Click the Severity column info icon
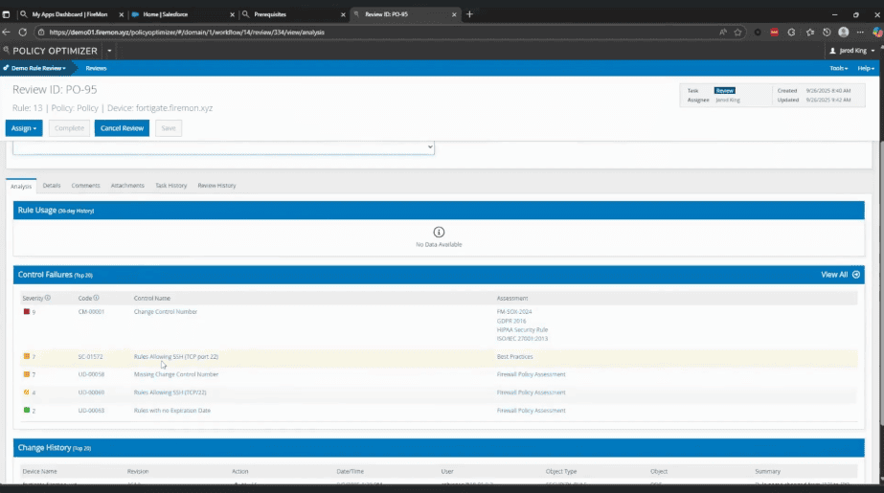This screenshot has width=884, height=493. click(x=48, y=298)
